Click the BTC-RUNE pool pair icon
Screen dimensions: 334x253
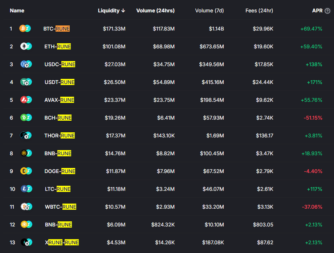coord(25,28)
